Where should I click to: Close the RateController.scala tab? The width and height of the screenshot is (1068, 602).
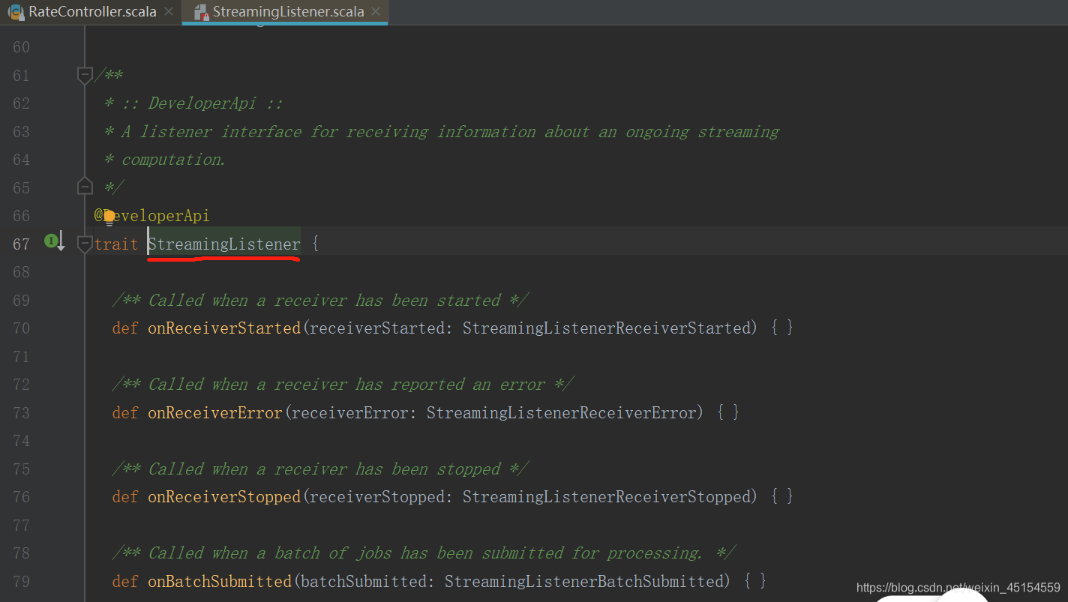[x=169, y=11]
